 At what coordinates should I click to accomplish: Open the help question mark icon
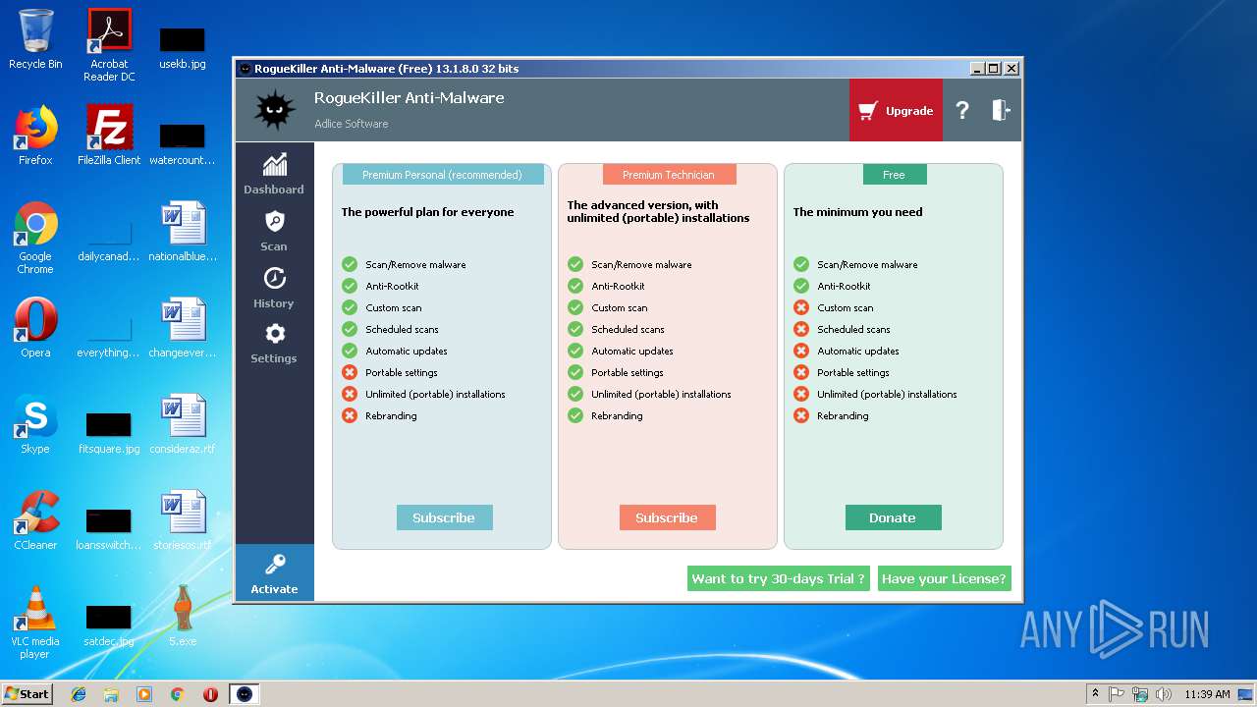point(962,111)
